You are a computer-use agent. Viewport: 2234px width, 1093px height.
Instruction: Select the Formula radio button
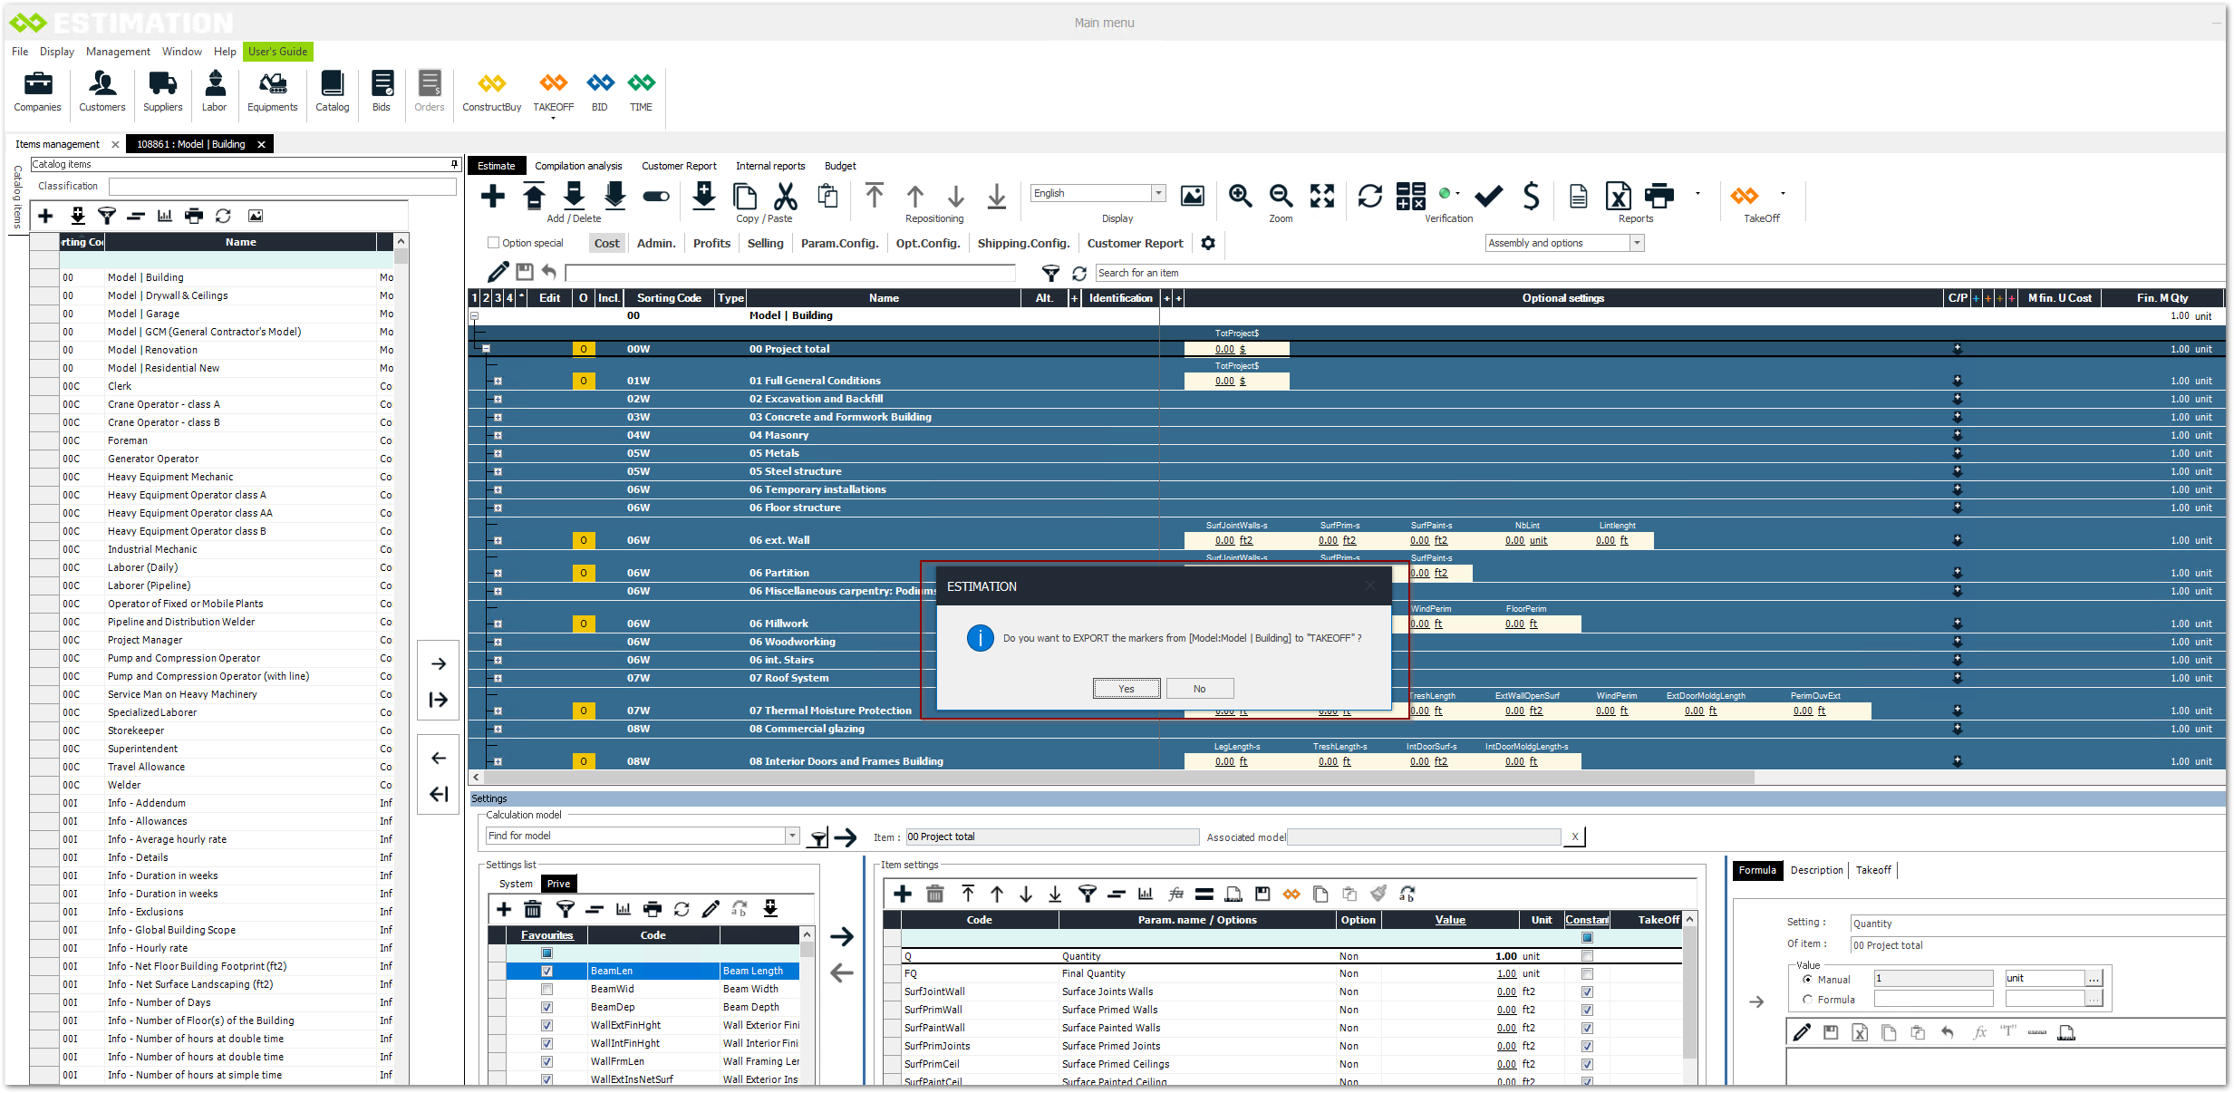click(x=1808, y=1000)
